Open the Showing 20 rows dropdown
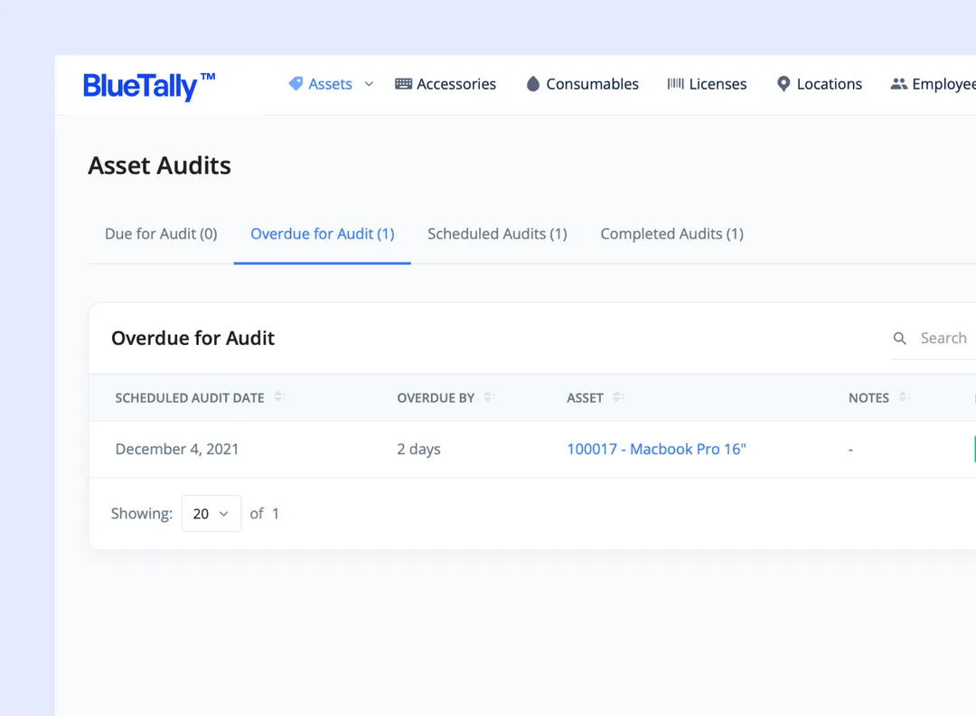 coord(211,513)
